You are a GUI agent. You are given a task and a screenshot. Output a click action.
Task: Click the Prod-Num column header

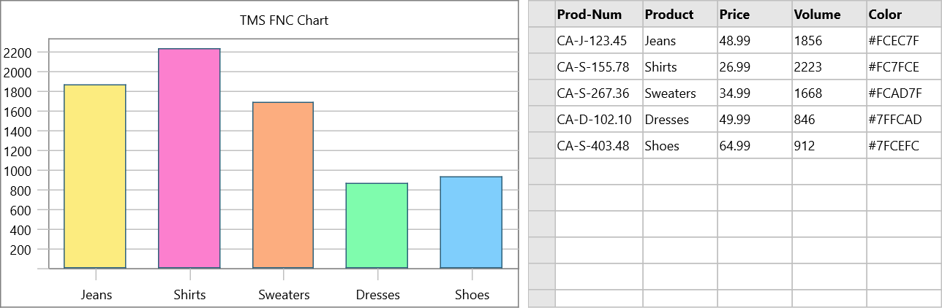click(599, 14)
